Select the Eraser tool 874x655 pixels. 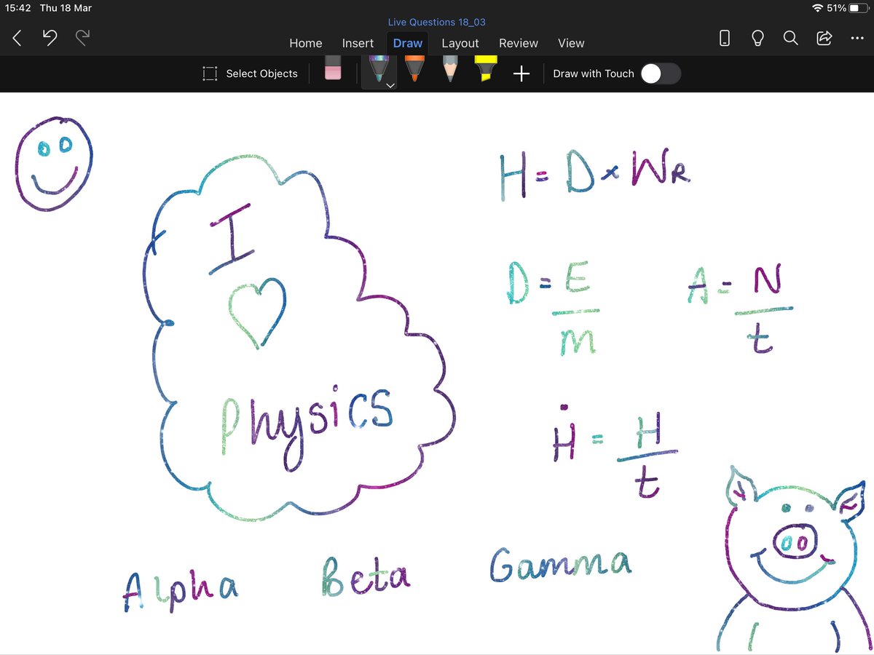point(333,69)
